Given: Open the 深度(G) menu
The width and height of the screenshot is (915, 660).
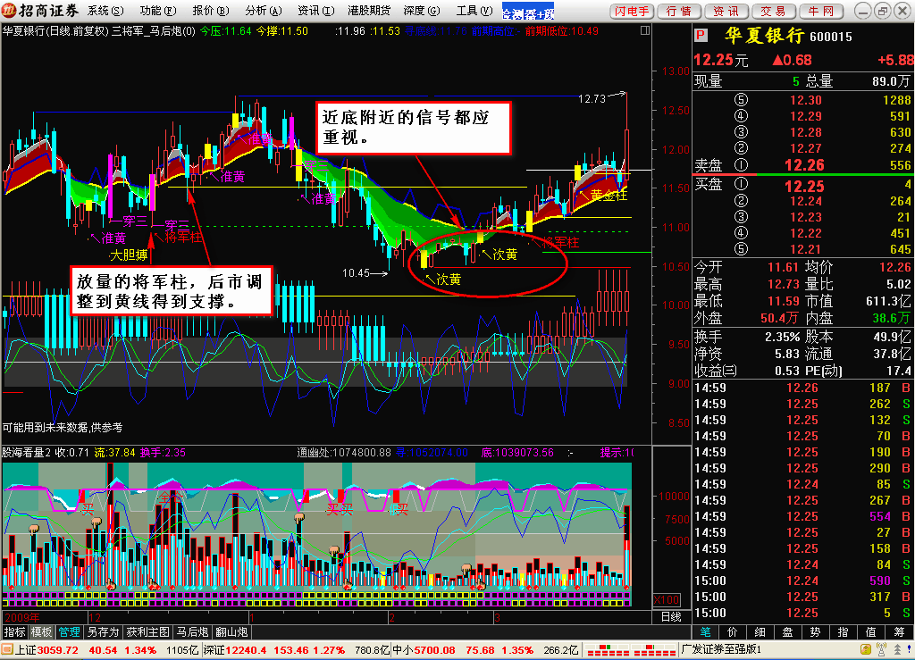Looking at the screenshot, I should point(422,11).
